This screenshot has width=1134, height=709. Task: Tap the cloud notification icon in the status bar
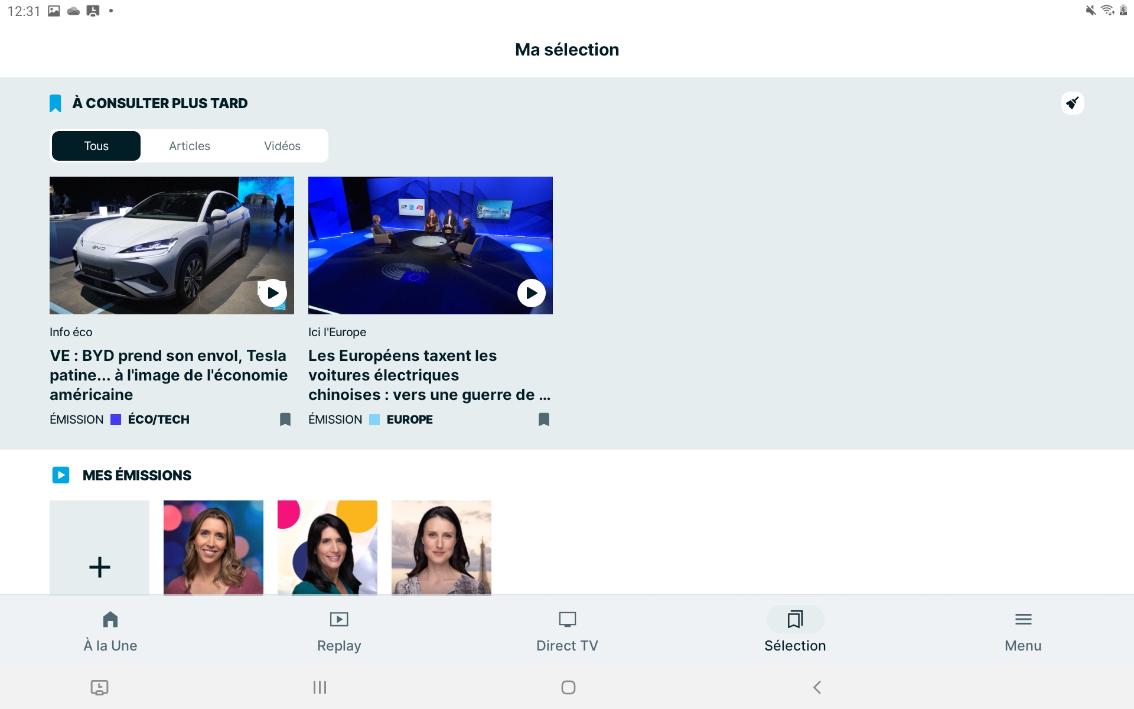[73, 11]
